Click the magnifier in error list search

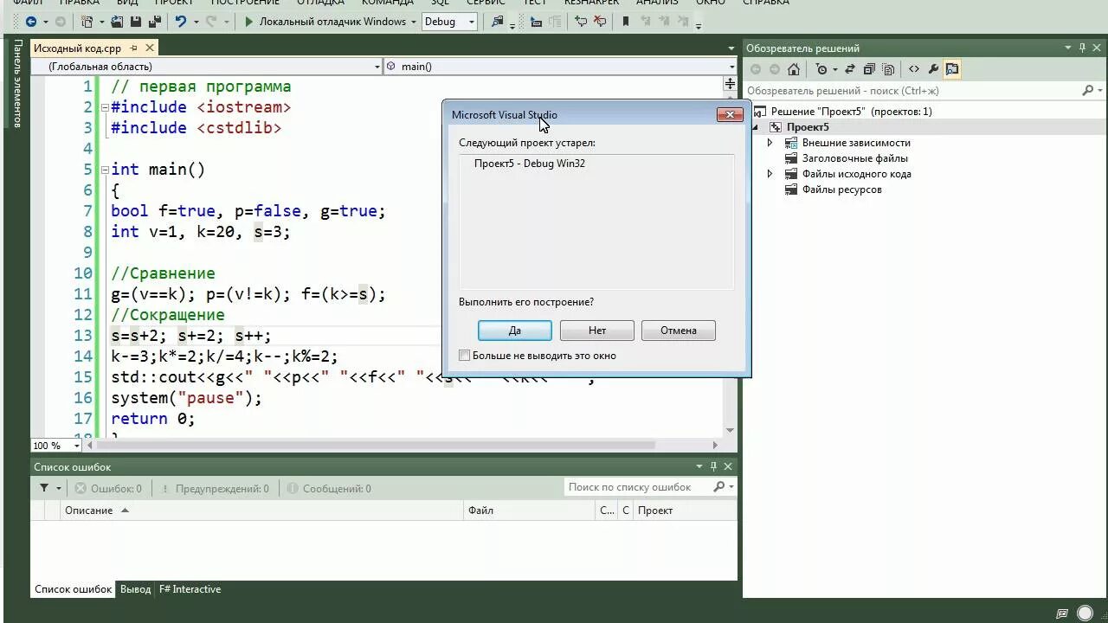tap(718, 487)
